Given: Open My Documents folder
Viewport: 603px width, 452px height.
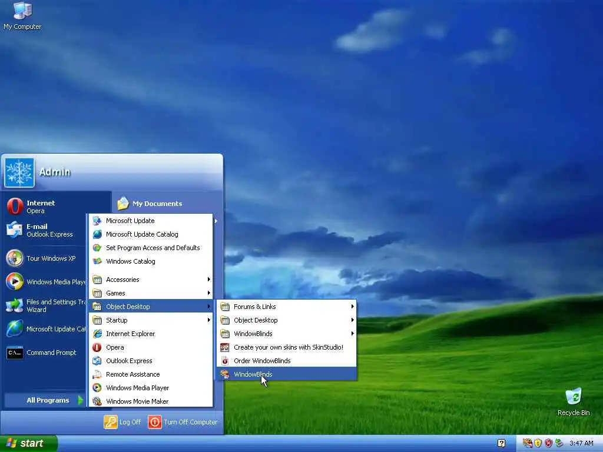Looking at the screenshot, I should [x=150, y=203].
